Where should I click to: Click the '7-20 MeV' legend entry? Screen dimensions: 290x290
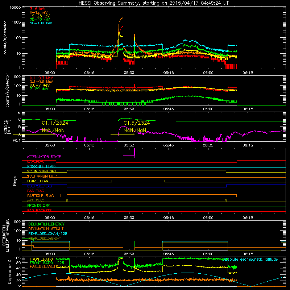(x=39, y=89)
